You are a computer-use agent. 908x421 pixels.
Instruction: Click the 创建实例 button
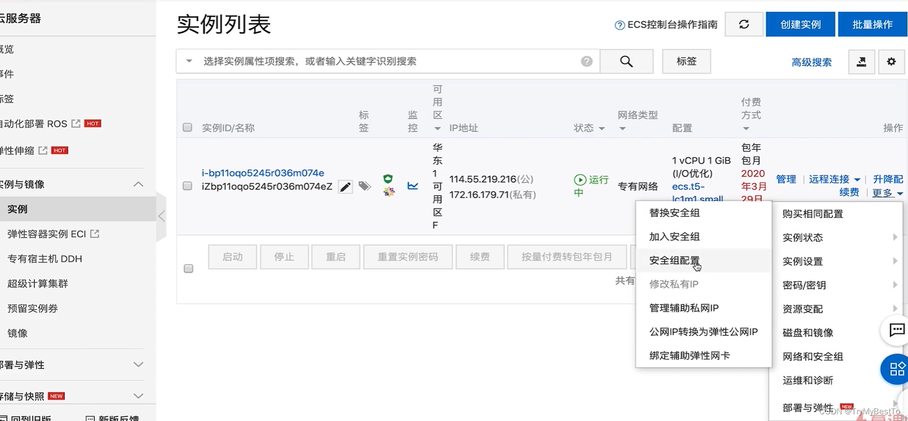800,24
